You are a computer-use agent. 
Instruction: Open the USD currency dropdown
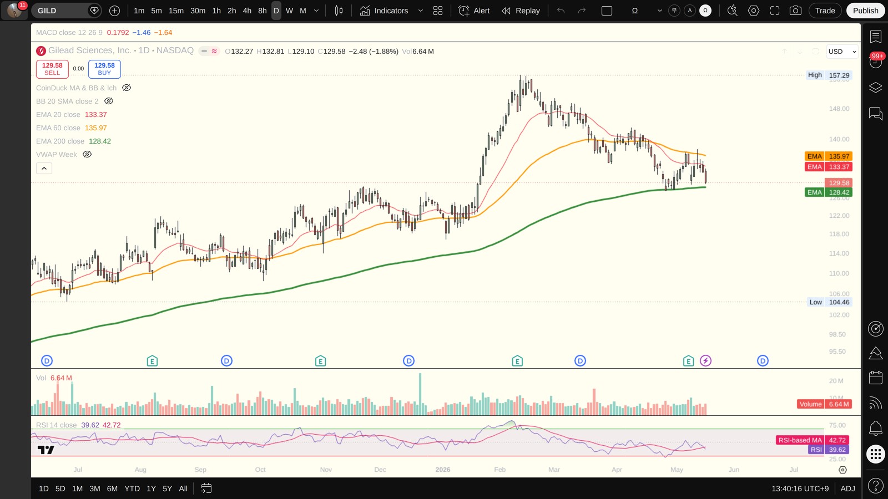[842, 52]
